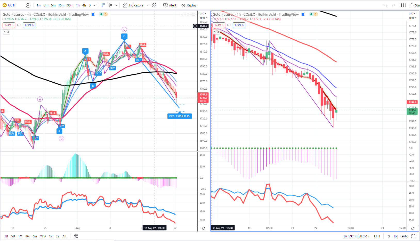
Task: Open 4h chart time-axis settings gear
Action: [204, 228]
